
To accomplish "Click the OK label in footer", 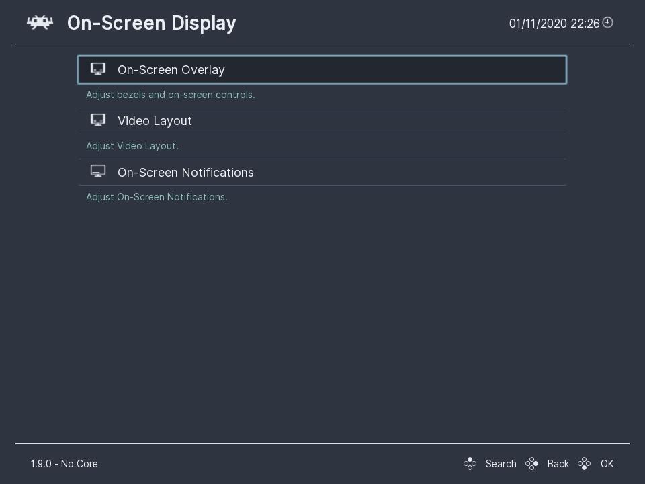I will coord(607,464).
